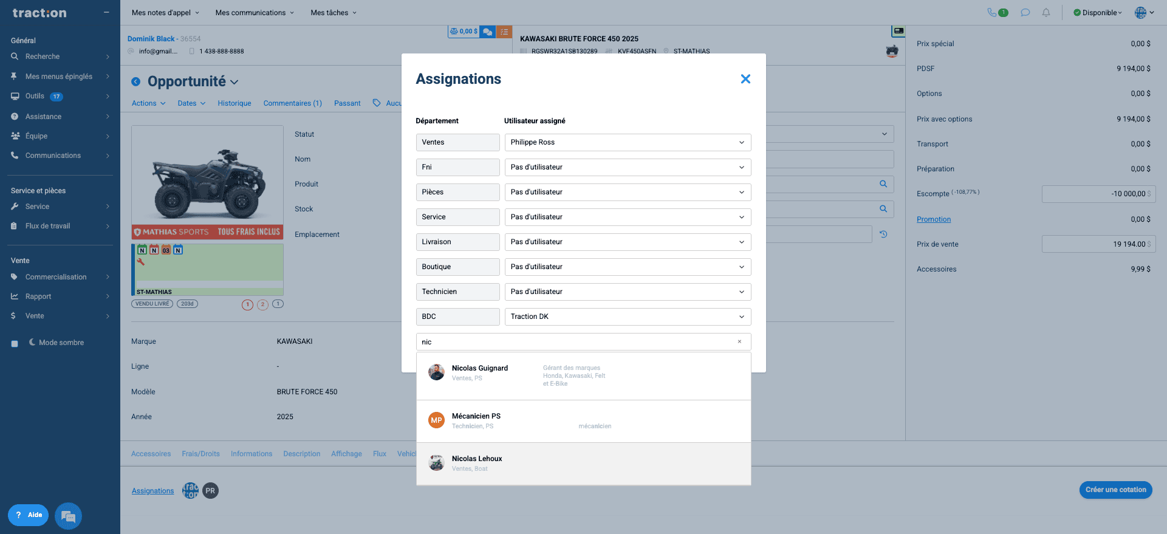
Task: Select Nicolas Lehoux from results
Action: tap(583, 464)
